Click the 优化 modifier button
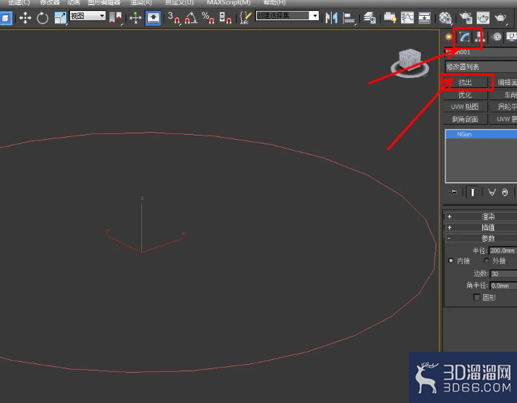Viewport: 517px width, 403px height. [465, 95]
